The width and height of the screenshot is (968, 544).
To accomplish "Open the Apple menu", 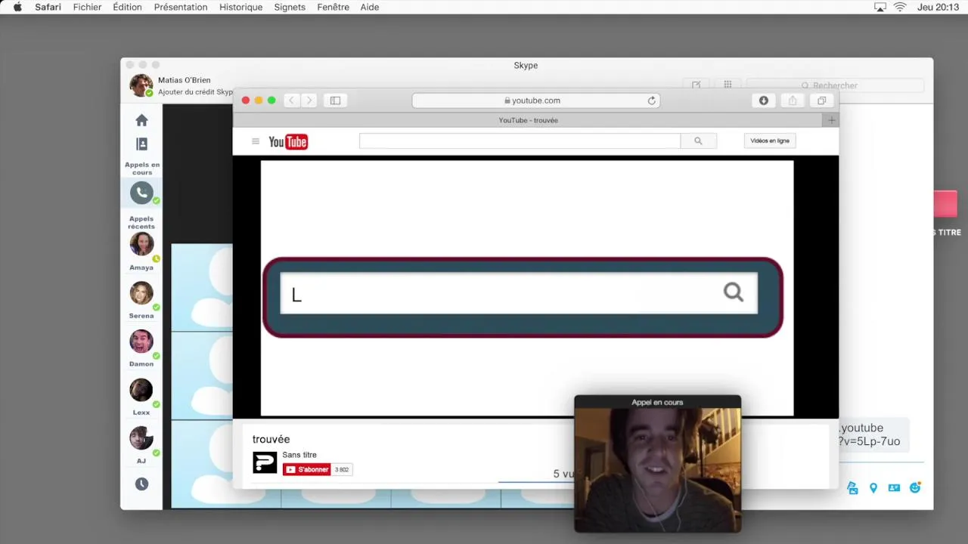I will [x=17, y=7].
